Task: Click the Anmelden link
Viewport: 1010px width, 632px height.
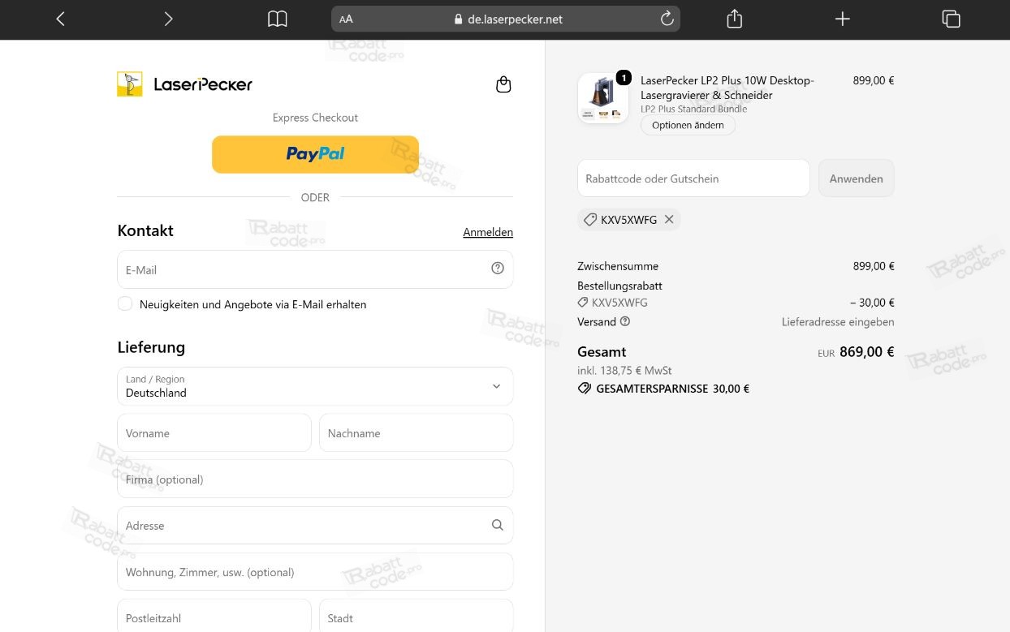Action: point(488,232)
